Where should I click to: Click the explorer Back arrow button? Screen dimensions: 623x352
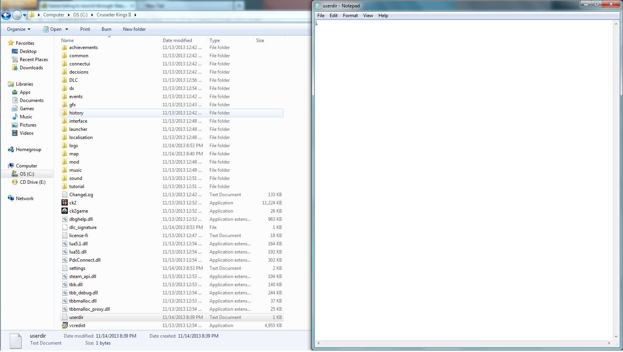pos(6,15)
